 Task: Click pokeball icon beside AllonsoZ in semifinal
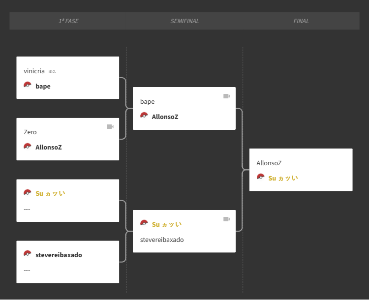click(144, 116)
